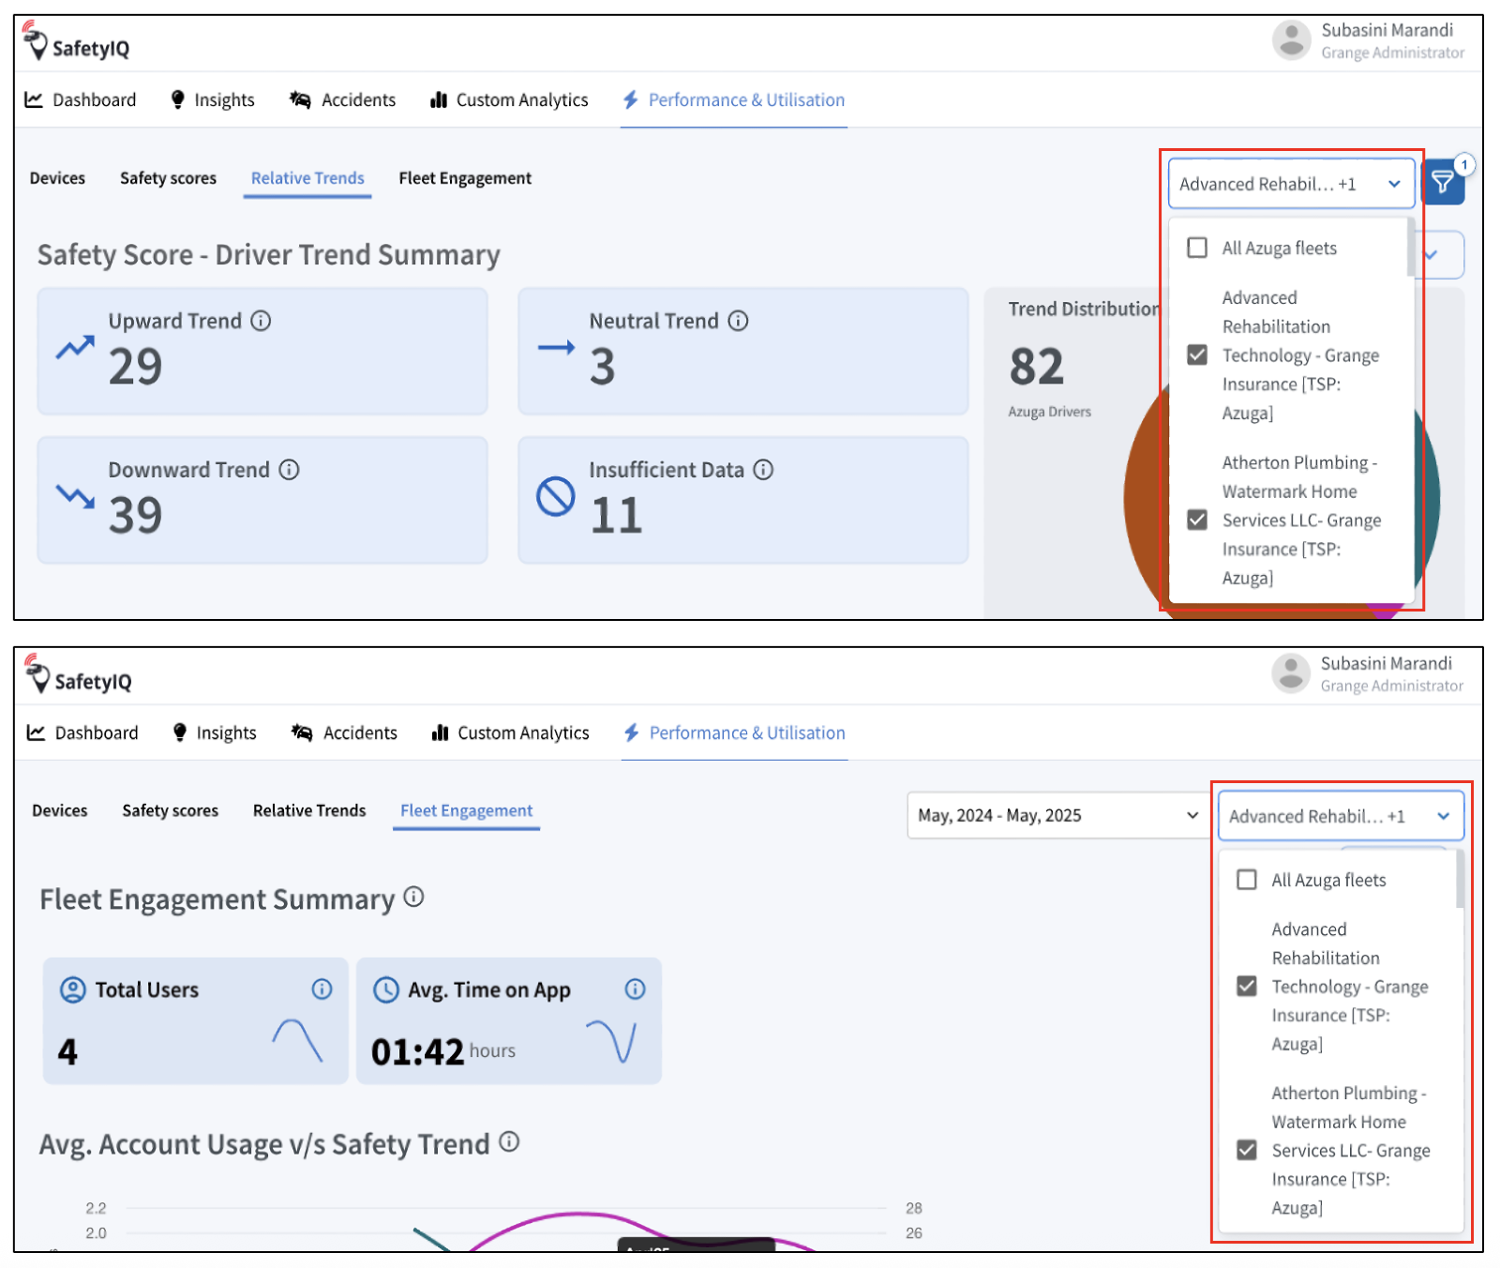This screenshot has height=1268, width=1500.
Task: Check All Azuga fleets in Relative Trends view
Action: click(x=1197, y=248)
